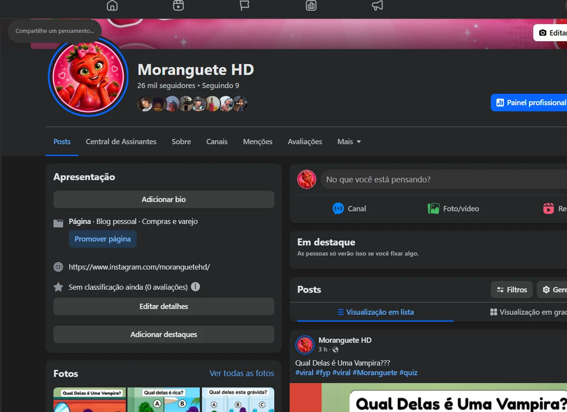Click the Editar cover photo button
The width and height of the screenshot is (567, 412).
click(550, 33)
